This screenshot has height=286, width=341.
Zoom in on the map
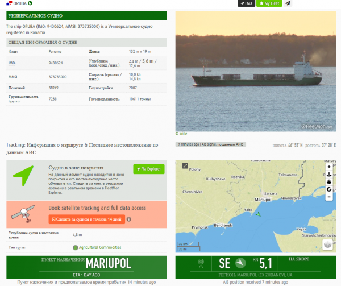tap(329, 167)
